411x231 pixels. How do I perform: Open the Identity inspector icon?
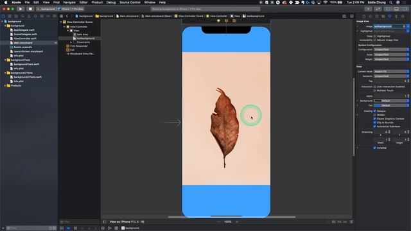[383, 16]
